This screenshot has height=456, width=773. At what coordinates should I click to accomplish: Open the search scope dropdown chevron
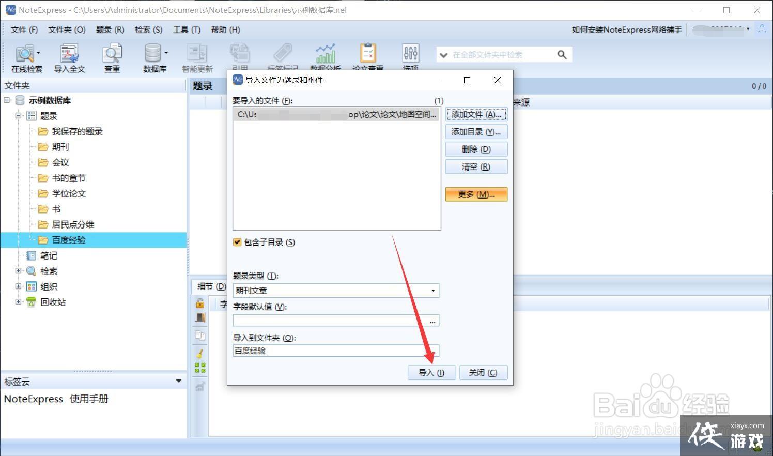(443, 55)
